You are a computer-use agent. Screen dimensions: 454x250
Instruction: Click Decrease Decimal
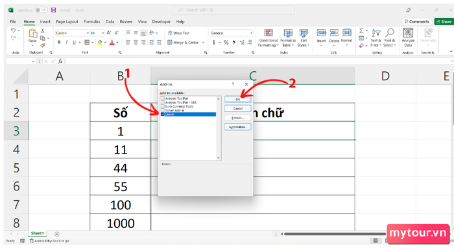tap(249, 43)
